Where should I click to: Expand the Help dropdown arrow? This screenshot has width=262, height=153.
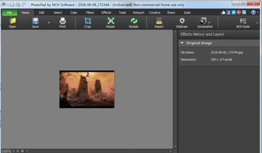click(x=258, y=12)
